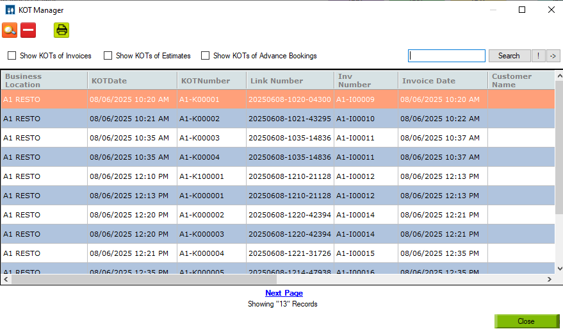Print using the green printer icon
Viewport: 563px width, 329px height.
click(61, 30)
